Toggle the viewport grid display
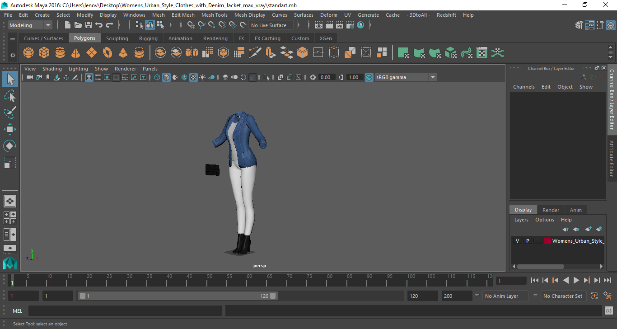The height and width of the screenshot is (329, 617). tap(89, 77)
